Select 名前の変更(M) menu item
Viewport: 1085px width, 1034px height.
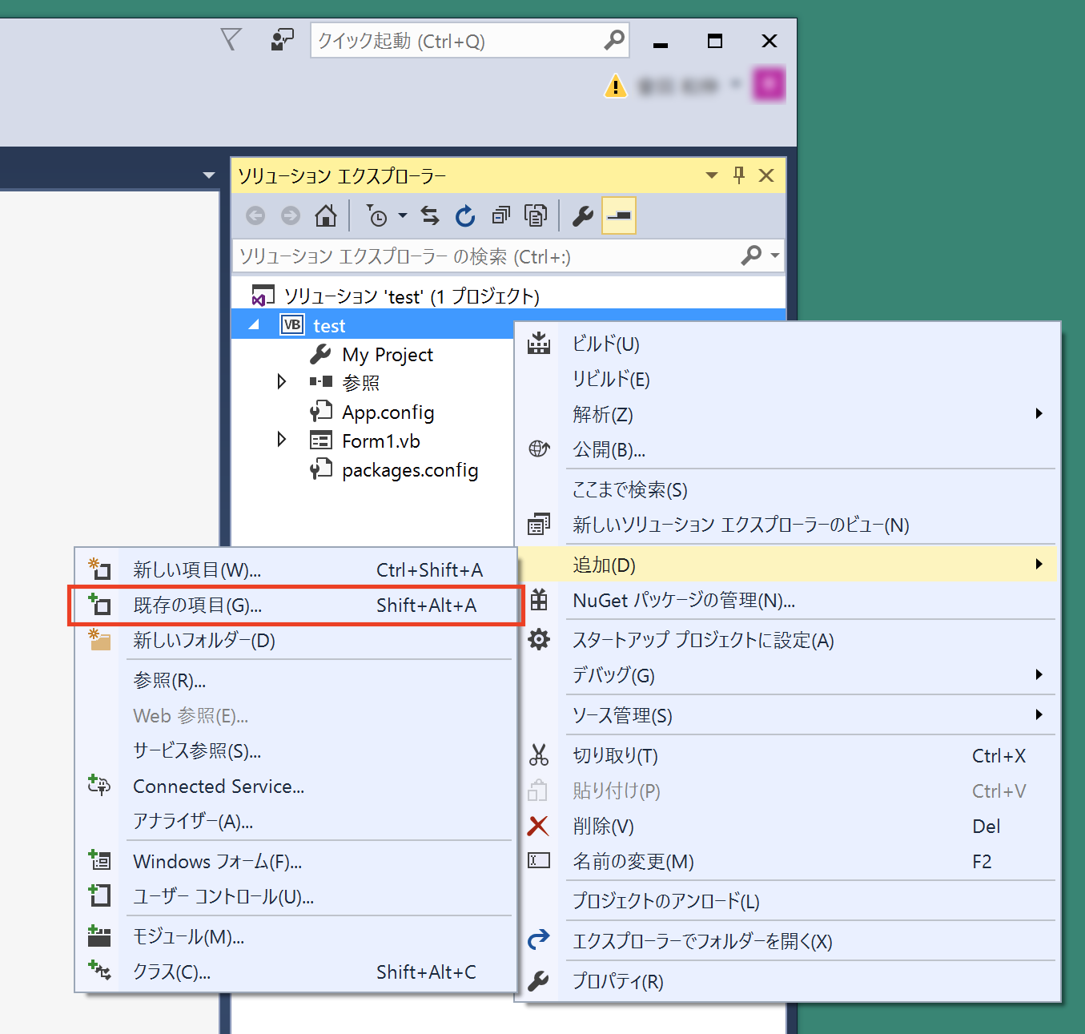[788, 861]
